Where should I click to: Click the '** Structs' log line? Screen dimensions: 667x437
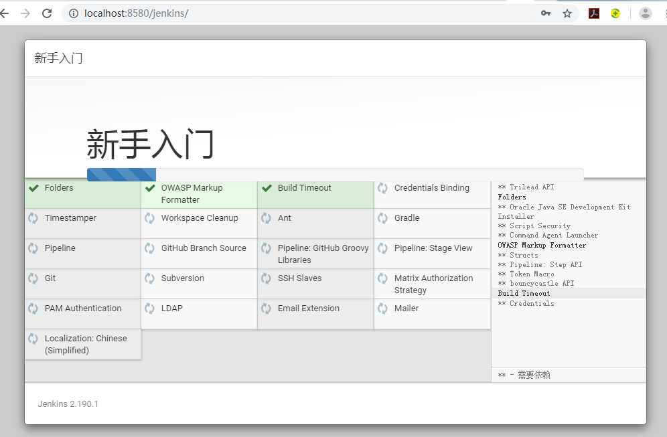pyautogui.click(x=518, y=256)
